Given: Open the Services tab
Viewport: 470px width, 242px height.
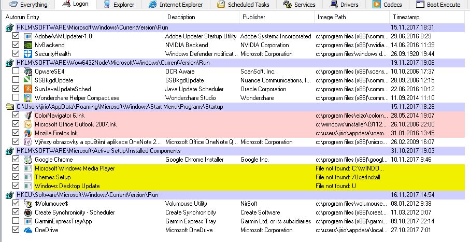Looking at the screenshot, I should coord(299,5).
